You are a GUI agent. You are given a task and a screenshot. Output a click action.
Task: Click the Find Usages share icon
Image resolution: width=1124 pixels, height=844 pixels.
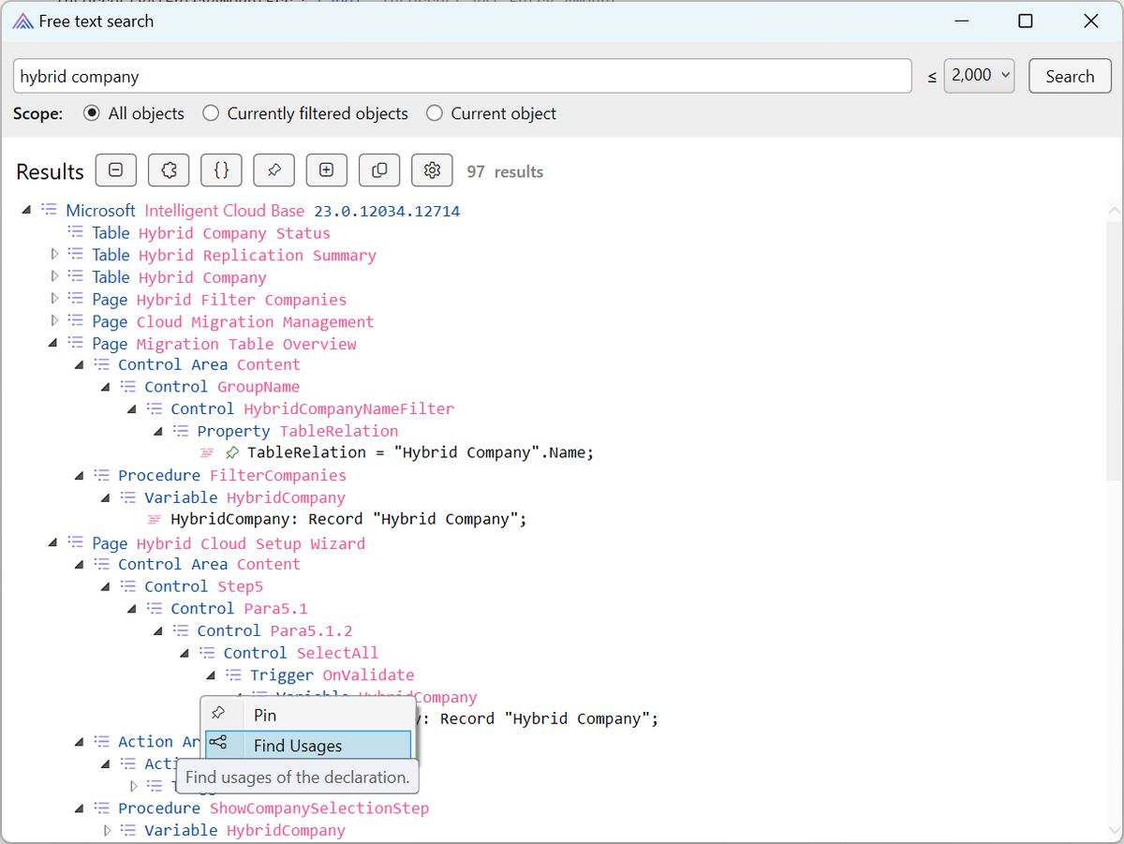click(x=218, y=745)
